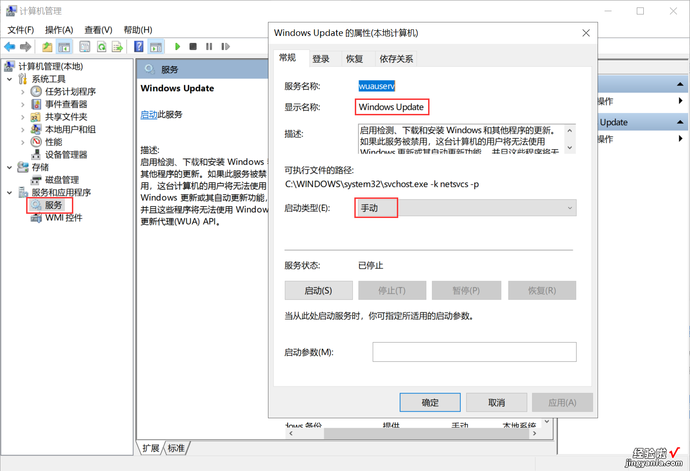Open the Properties toolbar icon
690x471 pixels.
tap(85, 47)
